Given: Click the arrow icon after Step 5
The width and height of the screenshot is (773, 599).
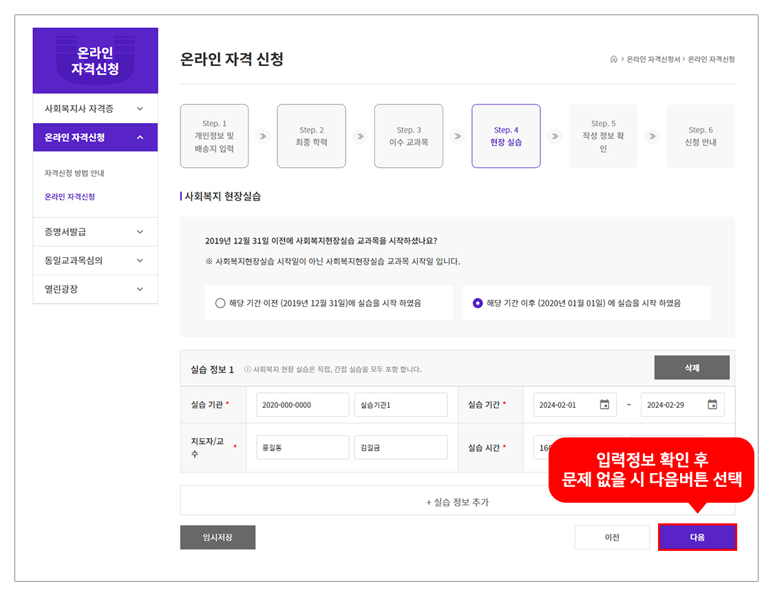Looking at the screenshot, I should pyautogui.click(x=653, y=136).
